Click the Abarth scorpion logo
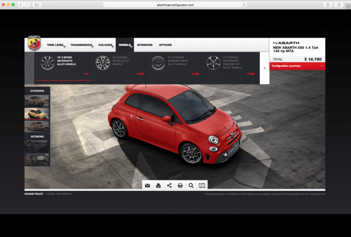 click(34, 43)
